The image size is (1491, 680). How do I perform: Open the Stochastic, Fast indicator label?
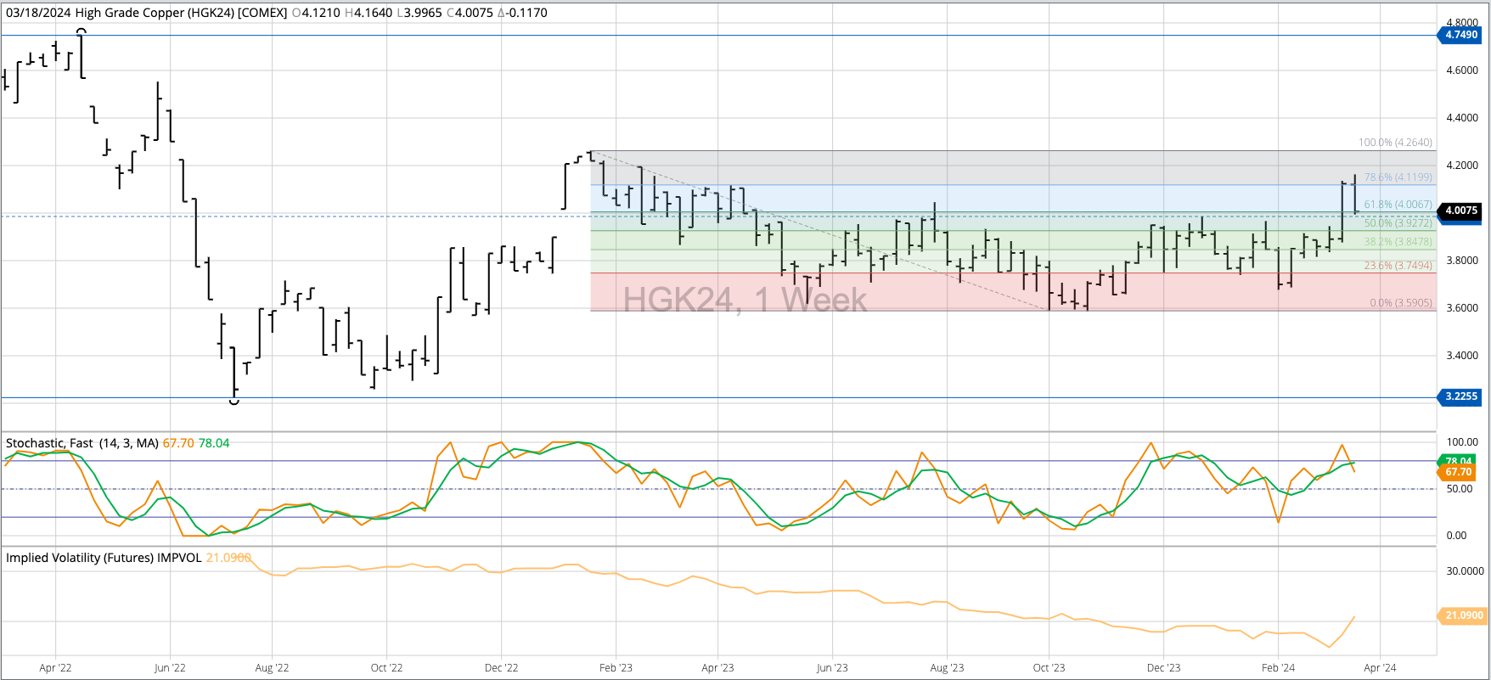49,443
